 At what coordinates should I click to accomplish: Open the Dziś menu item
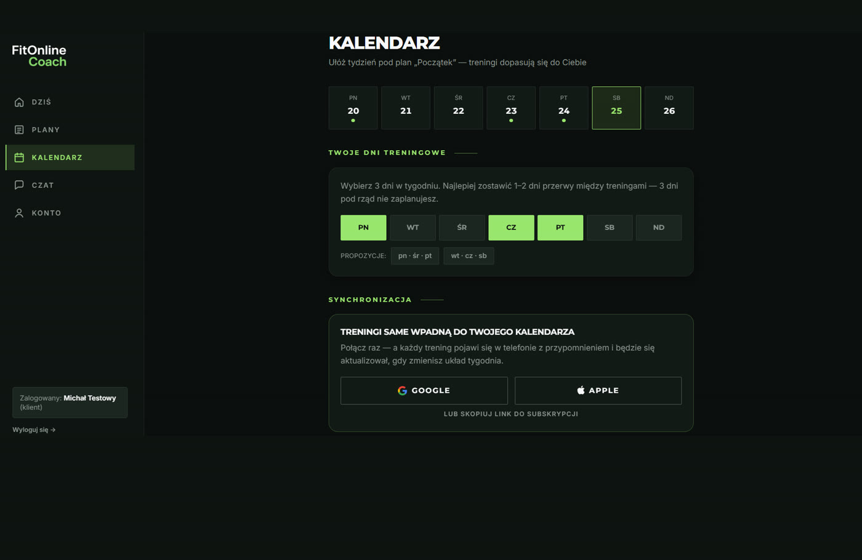(x=70, y=102)
